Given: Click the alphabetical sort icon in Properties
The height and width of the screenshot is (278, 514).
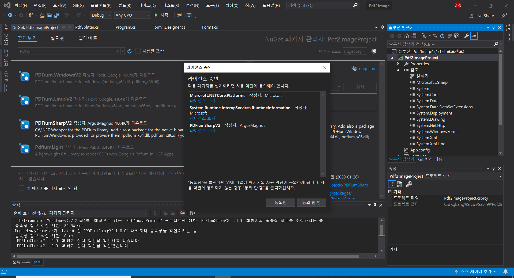Looking at the screenshot, I should [400, 184].
